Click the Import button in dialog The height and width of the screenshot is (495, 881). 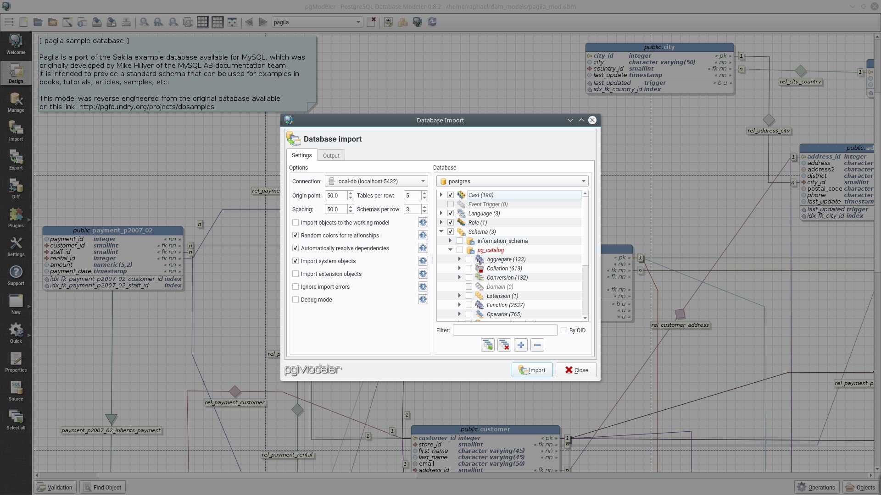coord(532,370)
